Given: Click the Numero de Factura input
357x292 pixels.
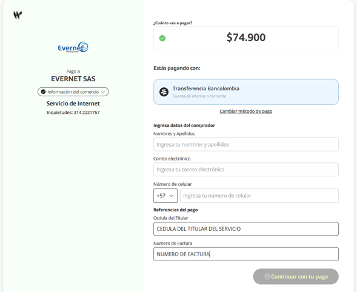Looking at the screenshot, I should click(246, 254).
